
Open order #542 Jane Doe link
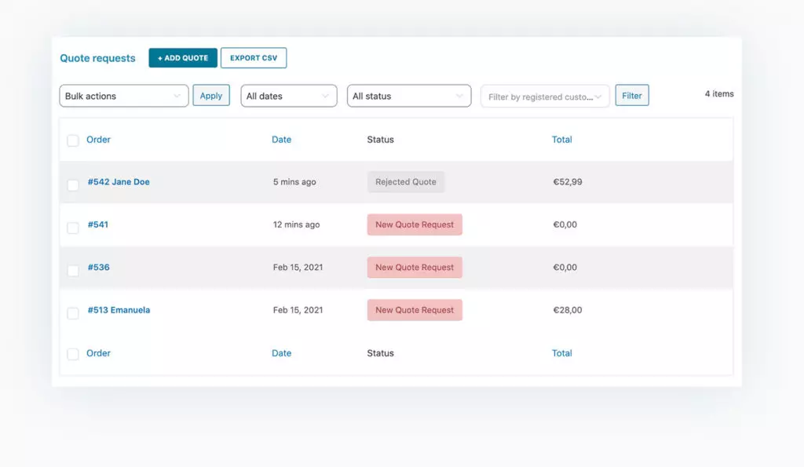(x=119, y=182)
